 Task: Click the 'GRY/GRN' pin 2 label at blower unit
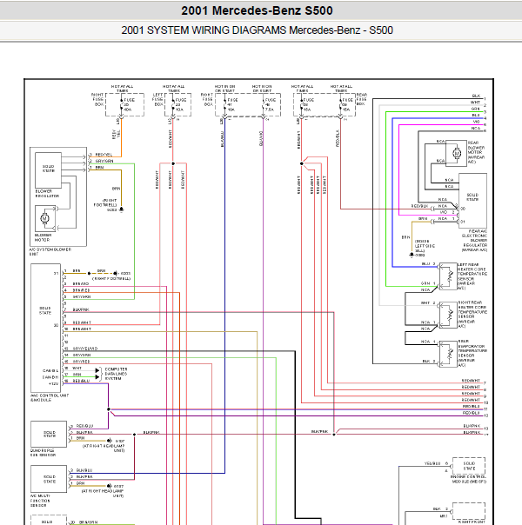pyautogui.click(x=104, y=161)
